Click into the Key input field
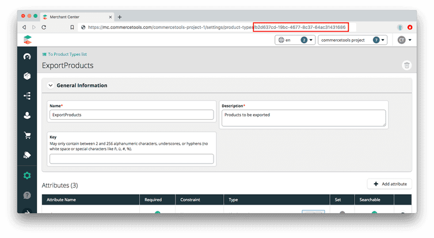Screen dimensions: 434x238 coord(132,158)
